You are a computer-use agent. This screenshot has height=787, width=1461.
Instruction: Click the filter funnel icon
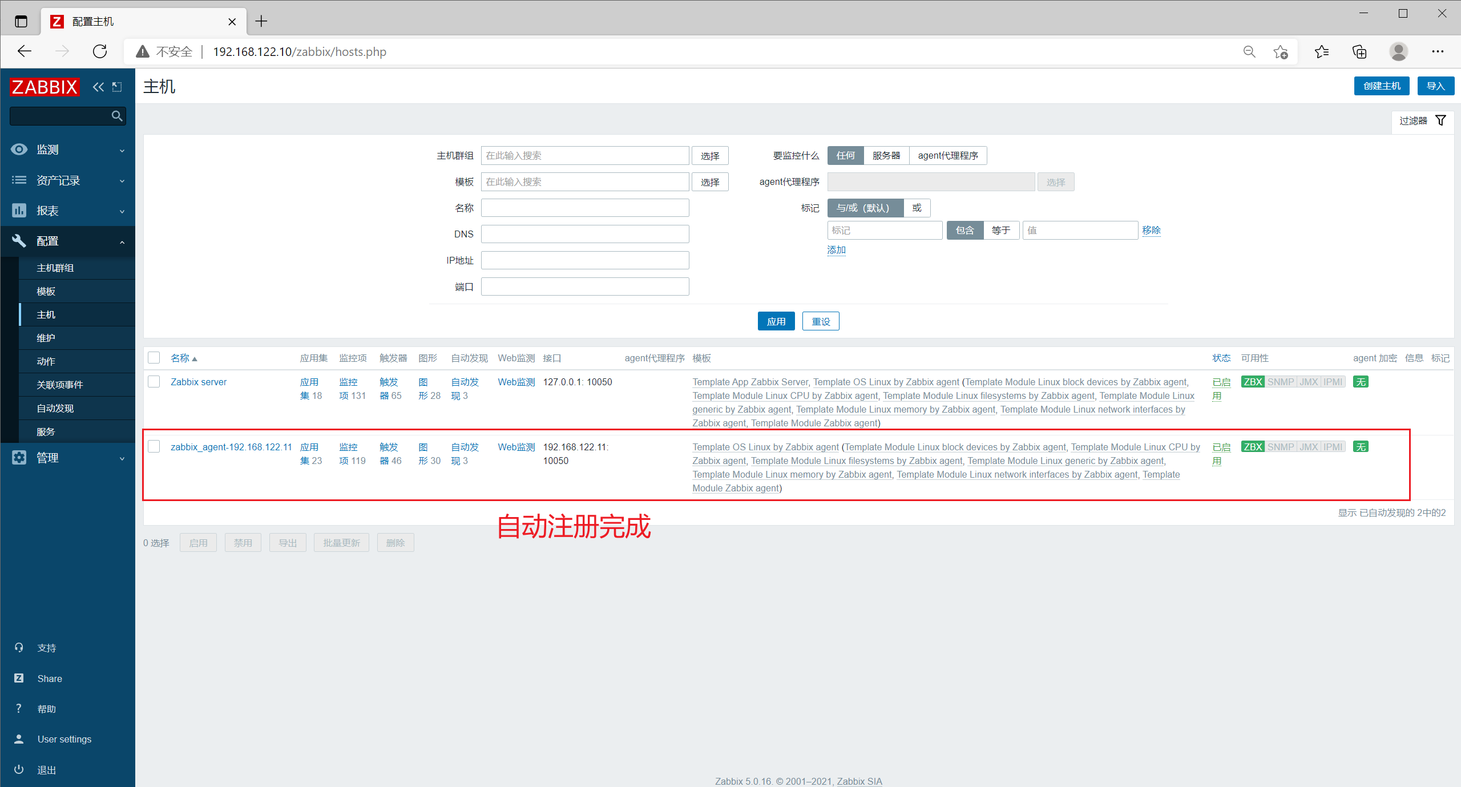click(x=1440, y=120)
